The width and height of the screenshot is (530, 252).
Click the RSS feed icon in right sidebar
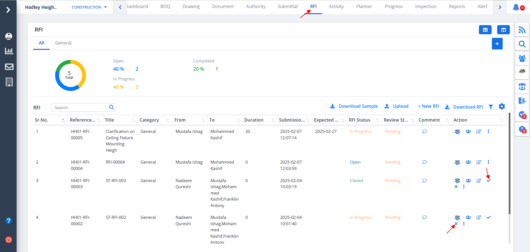522,30
